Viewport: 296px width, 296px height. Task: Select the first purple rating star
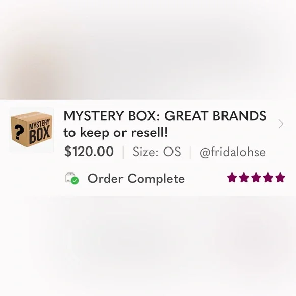(232, 178)
